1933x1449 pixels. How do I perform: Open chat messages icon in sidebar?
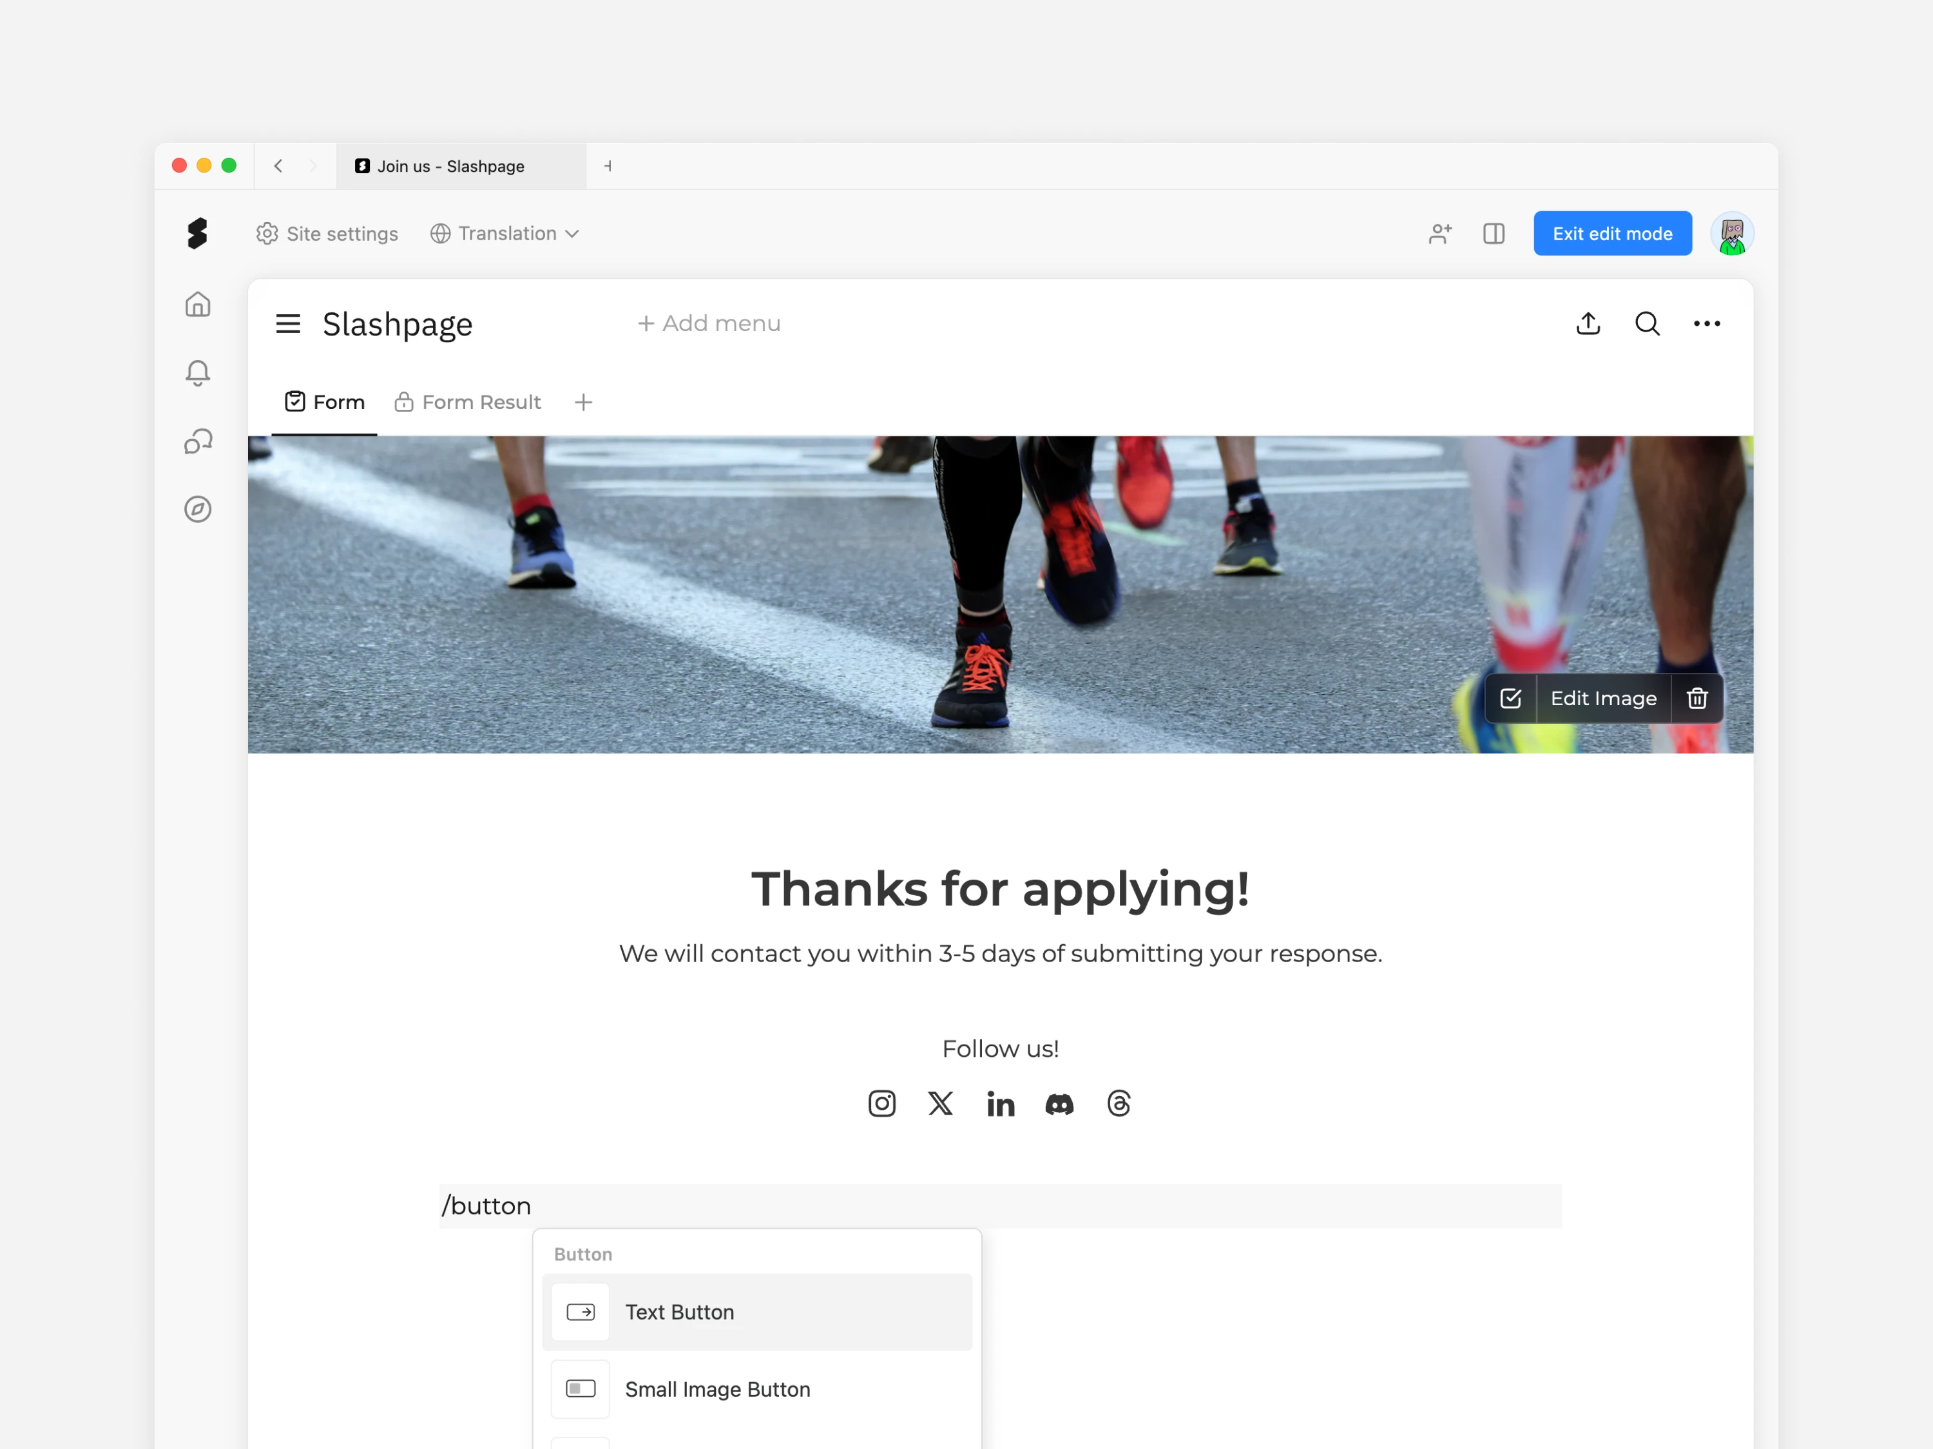198,441
